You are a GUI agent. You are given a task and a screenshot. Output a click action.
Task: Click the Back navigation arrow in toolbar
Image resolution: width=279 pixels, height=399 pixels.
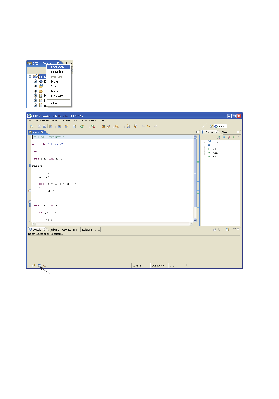coord(148,126)
